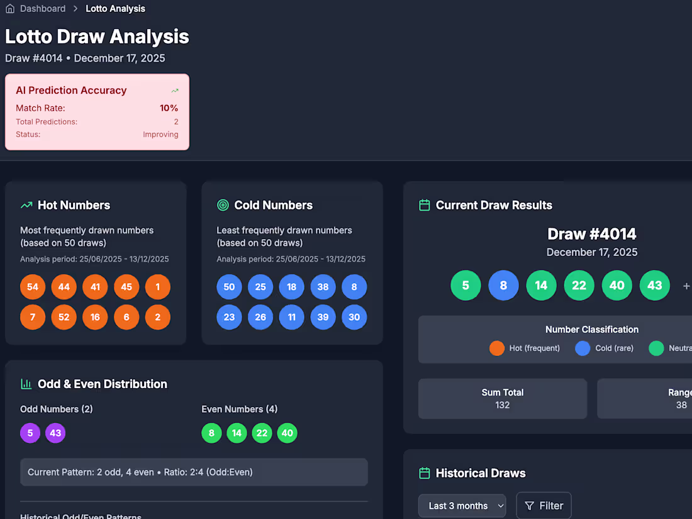Toggle the Hot (frequent) legend item
Screen dimensions: 692x519
click(x=525, y=348)
